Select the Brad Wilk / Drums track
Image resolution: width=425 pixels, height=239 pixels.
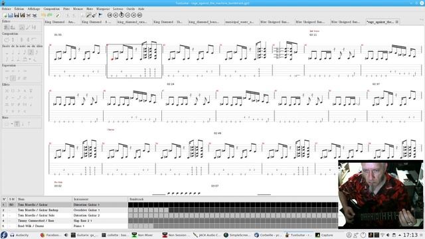click(x=31, y=226)
